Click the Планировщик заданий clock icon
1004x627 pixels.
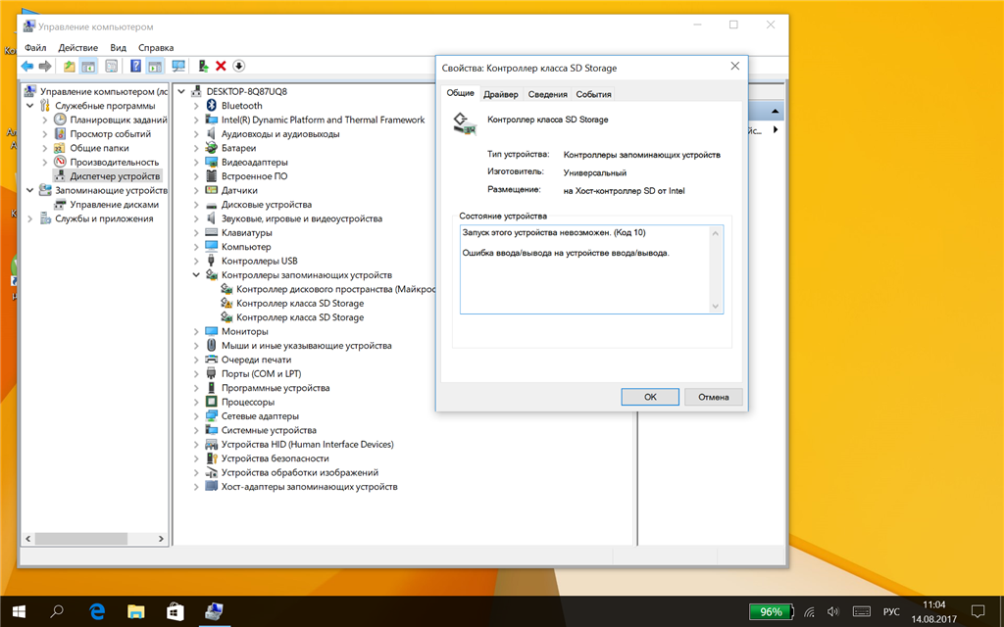60,120
